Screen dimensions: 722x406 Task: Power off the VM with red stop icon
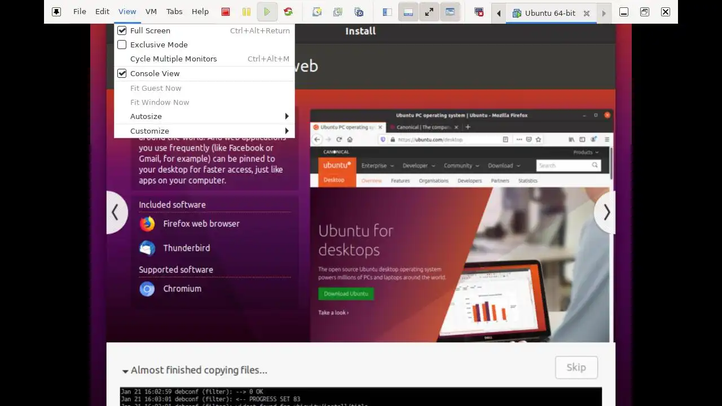[226, 12]
